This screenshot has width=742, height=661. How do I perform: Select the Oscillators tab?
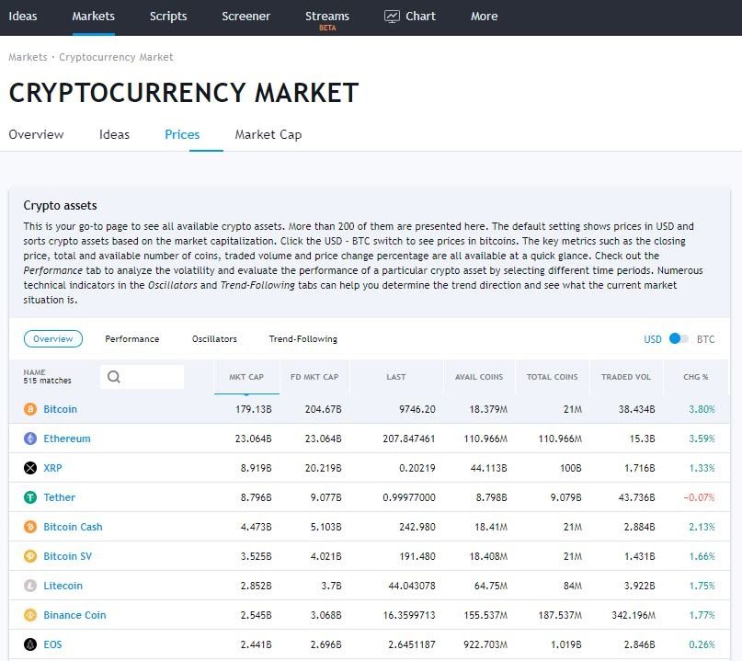tap(214, 338)
